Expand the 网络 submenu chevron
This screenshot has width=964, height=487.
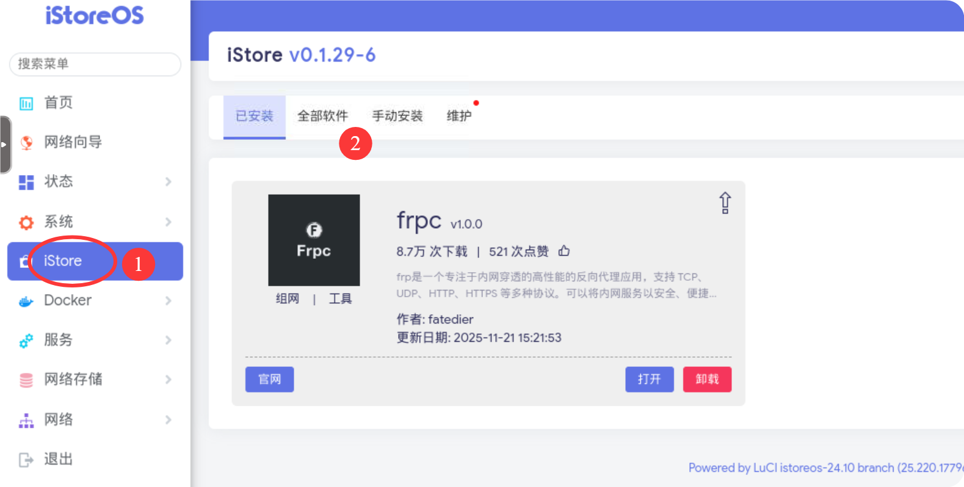point(169,419)
